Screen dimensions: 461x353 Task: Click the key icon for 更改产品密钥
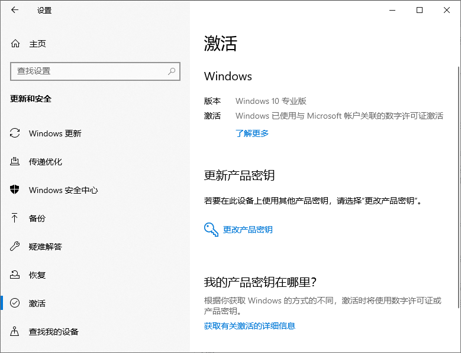click(x=211, y=230)
